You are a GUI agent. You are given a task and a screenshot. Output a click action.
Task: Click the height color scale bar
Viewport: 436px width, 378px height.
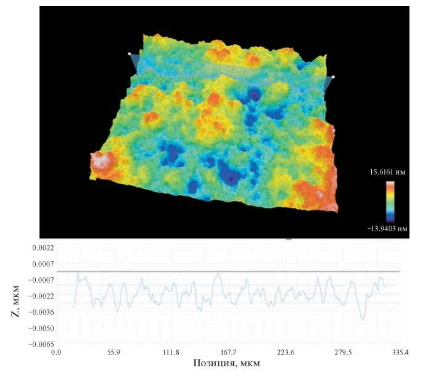(x=390, y=200)
